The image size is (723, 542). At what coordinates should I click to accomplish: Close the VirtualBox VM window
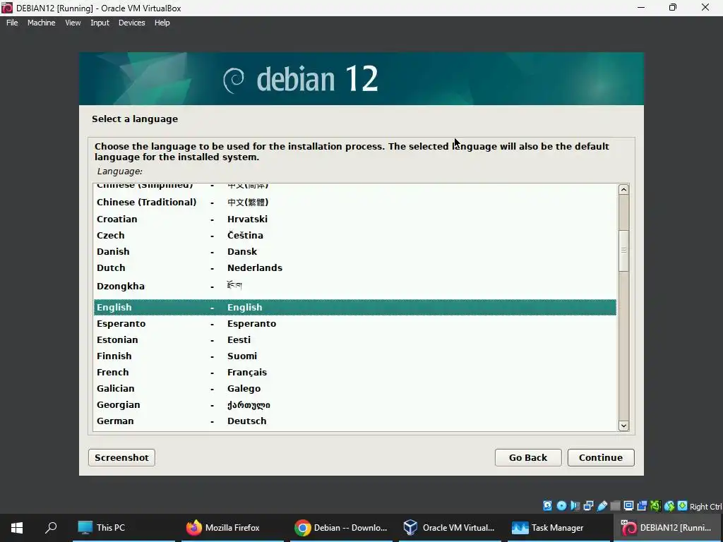click(x=705, y=7)
